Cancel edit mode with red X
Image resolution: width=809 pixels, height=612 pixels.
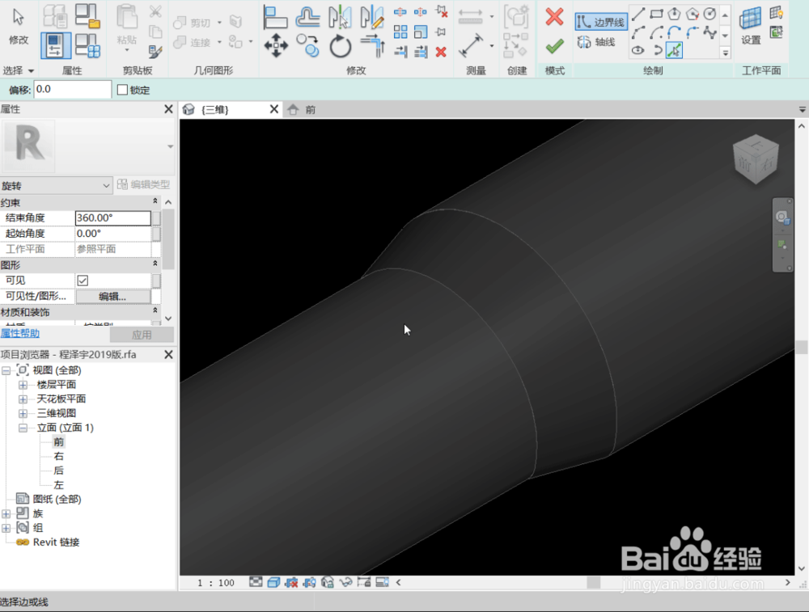(554, 16)
